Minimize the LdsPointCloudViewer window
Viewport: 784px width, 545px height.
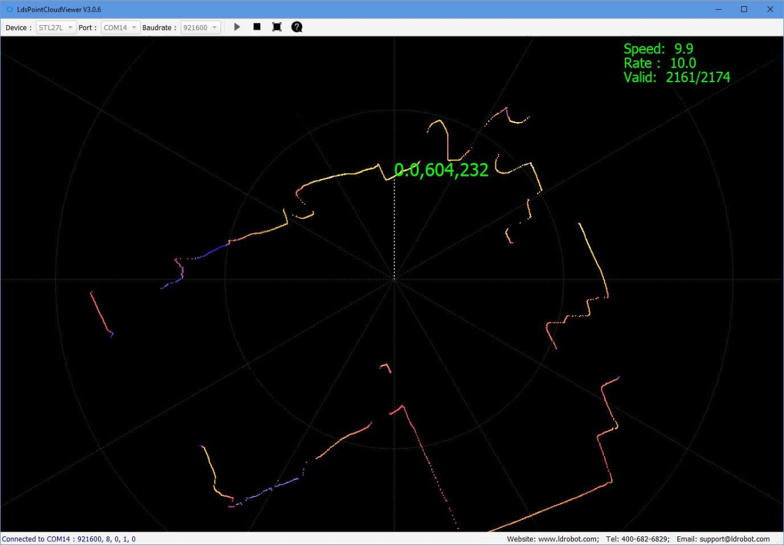717,9
